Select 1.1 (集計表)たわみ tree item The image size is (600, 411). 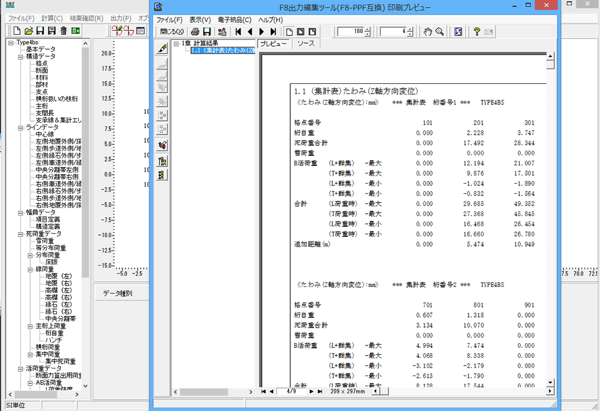223,50
